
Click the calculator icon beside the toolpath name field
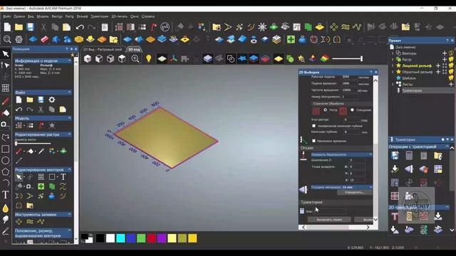(x=302, y=211)
